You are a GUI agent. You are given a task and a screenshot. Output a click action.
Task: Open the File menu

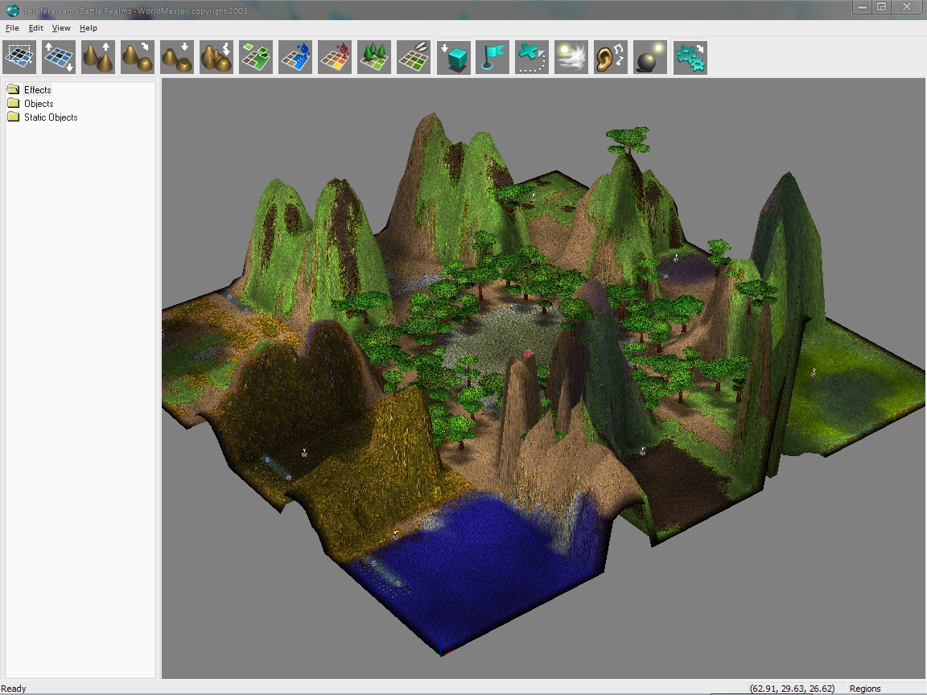(12, 28)
